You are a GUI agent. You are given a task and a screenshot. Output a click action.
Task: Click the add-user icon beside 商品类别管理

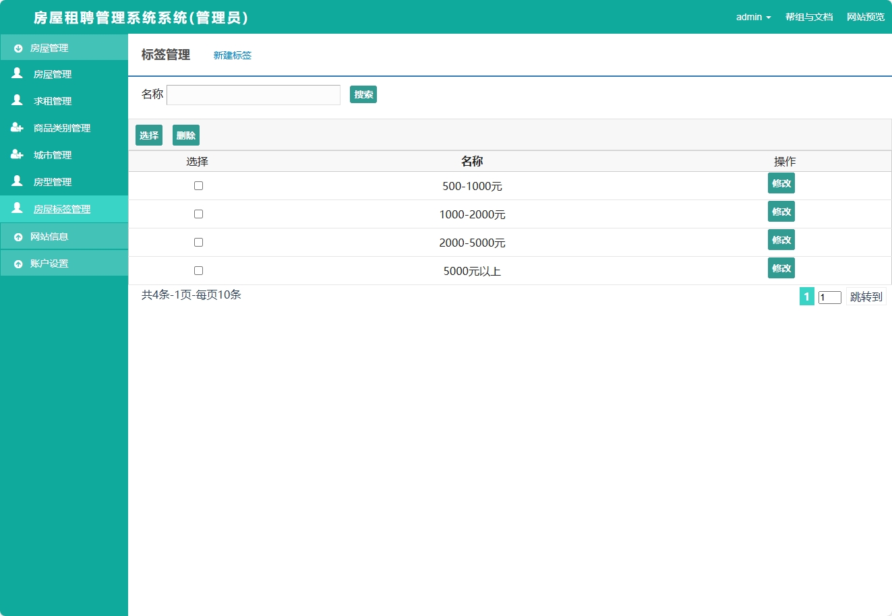click(18, 127)
